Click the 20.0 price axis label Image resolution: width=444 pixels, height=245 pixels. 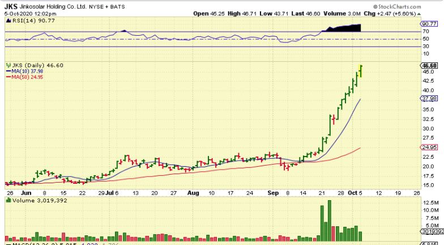point(428,167)
